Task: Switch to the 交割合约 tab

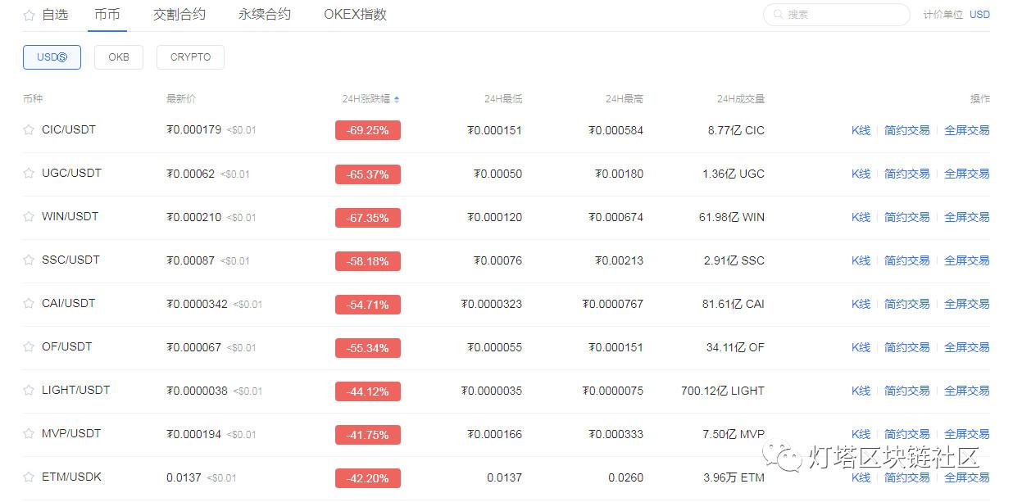Action: pyautogui.click(x=179, y=15)
